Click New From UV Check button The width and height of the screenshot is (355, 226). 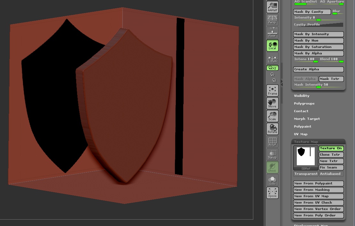(318, 203)
